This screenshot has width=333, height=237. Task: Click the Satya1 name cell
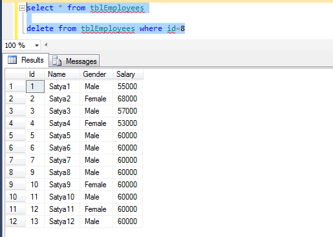[62, 87]
